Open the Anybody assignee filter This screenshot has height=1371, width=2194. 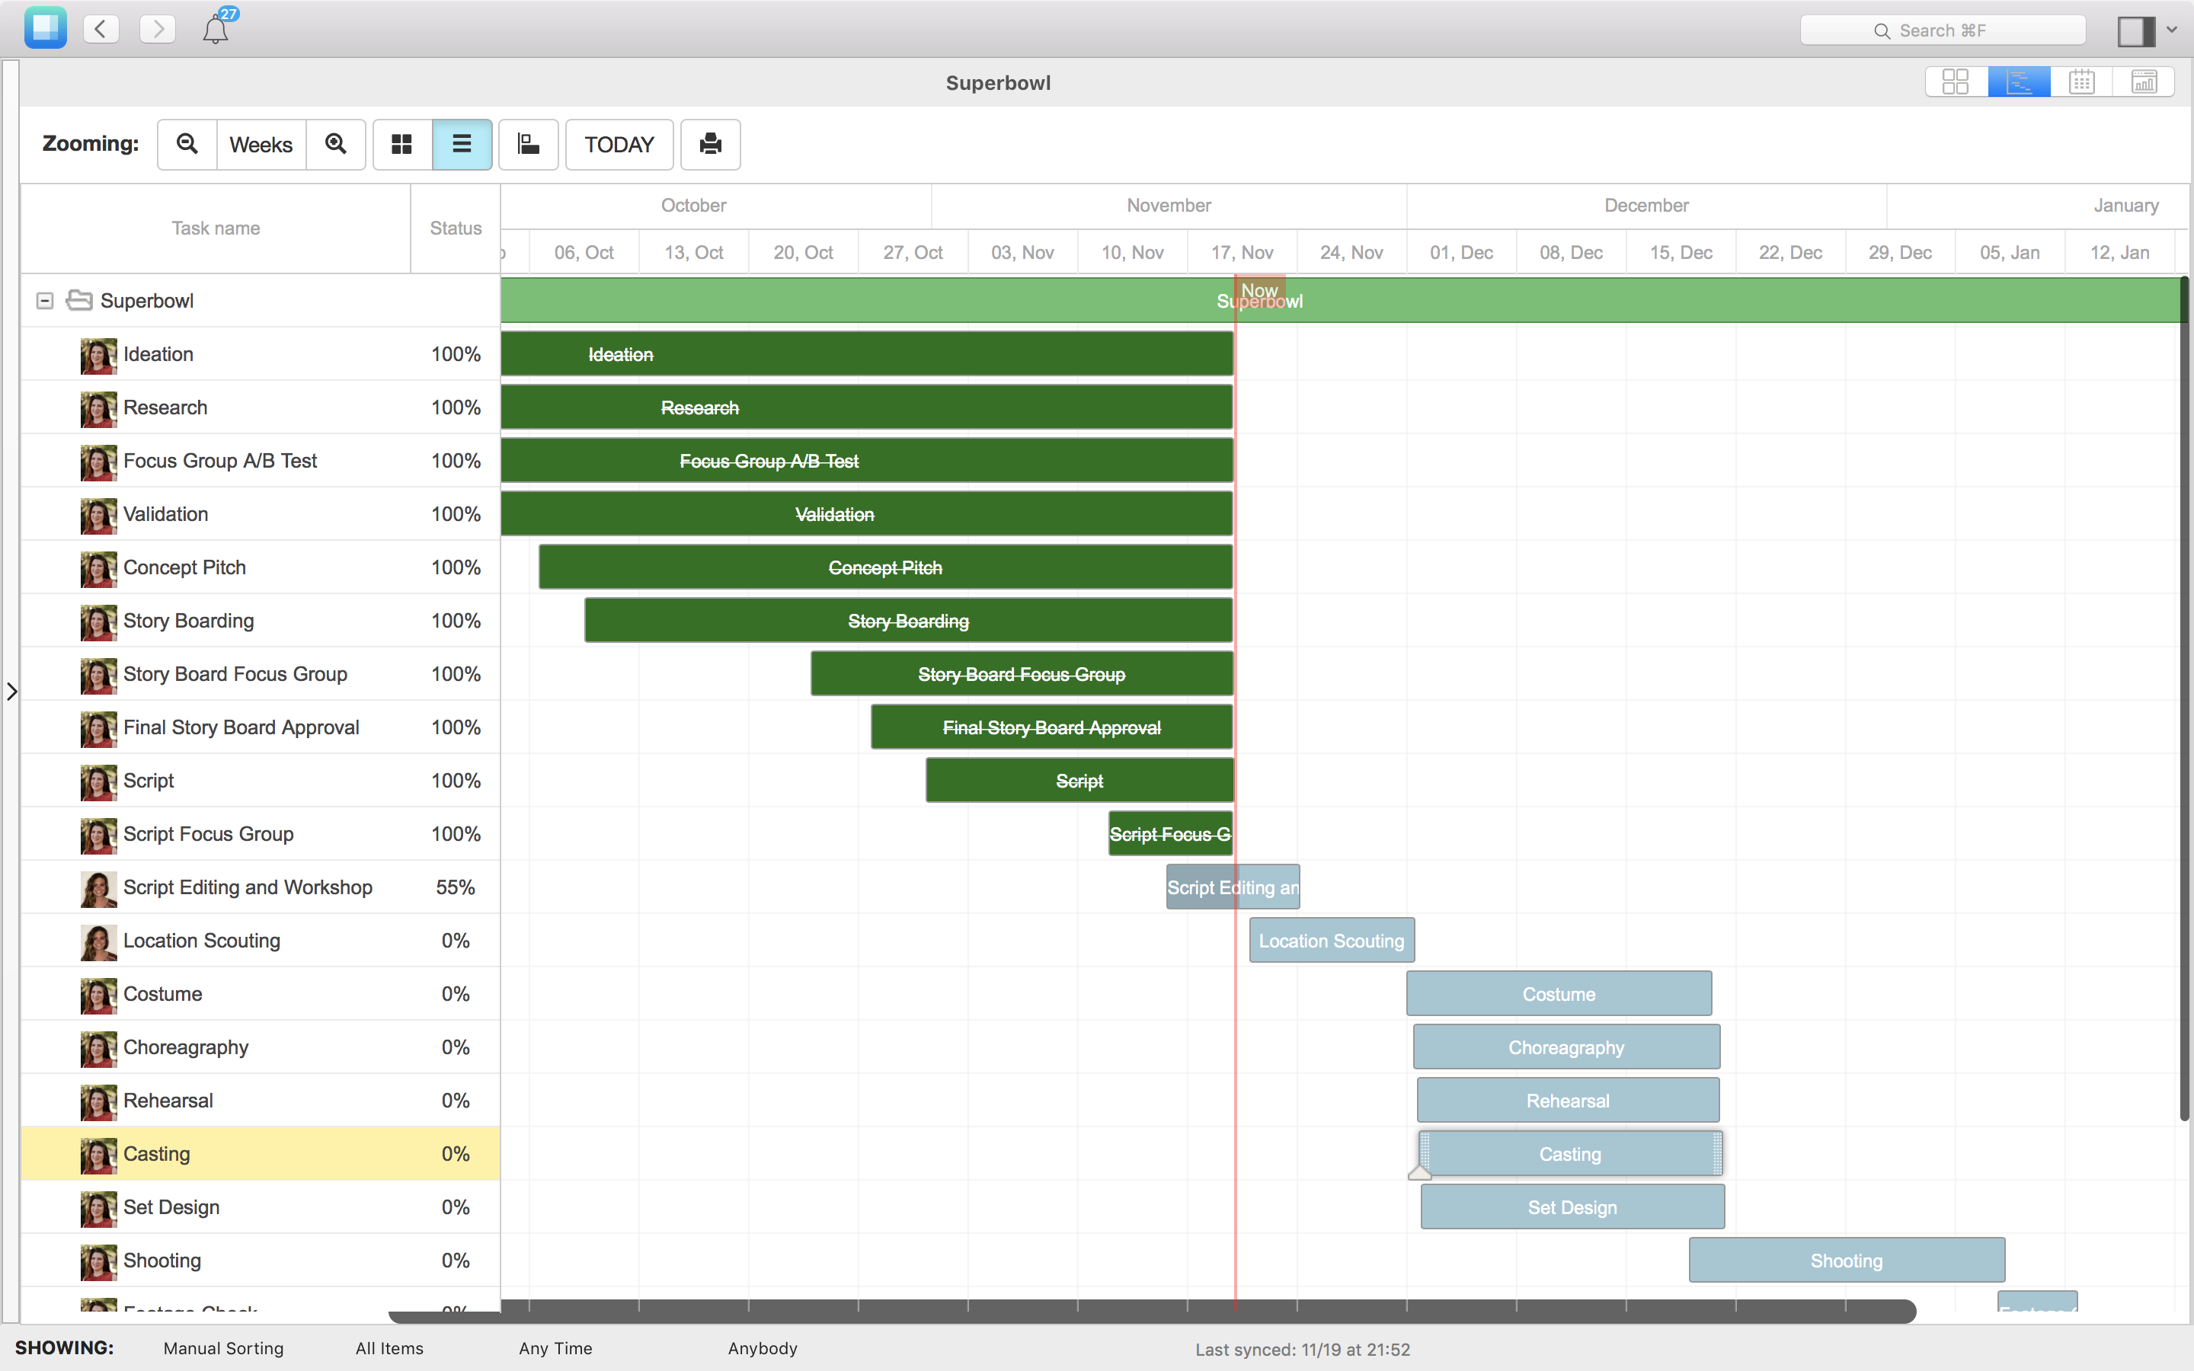click(x=762, y=1348)
